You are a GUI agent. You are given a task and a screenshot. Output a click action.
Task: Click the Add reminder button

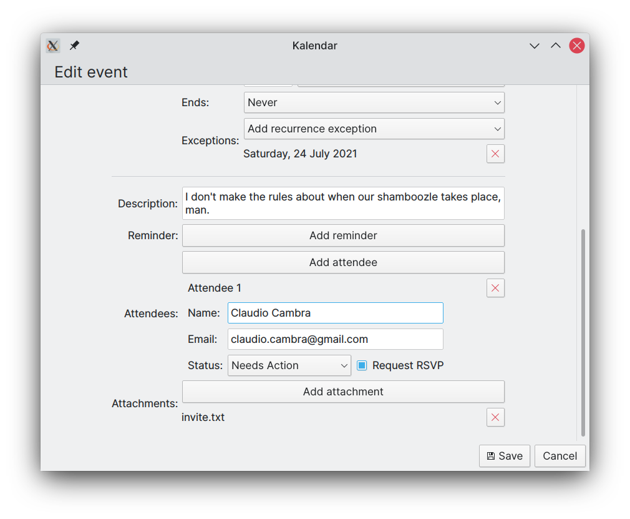[x=343, y=235]
